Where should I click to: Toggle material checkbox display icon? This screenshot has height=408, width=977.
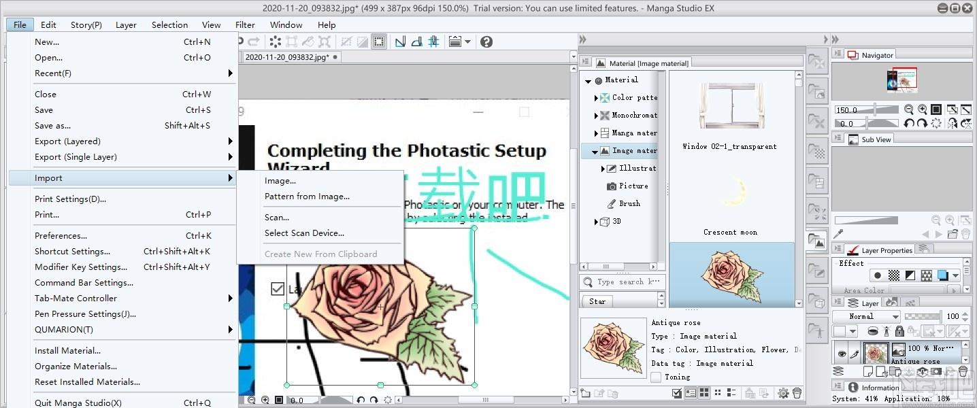coord(677,393)
